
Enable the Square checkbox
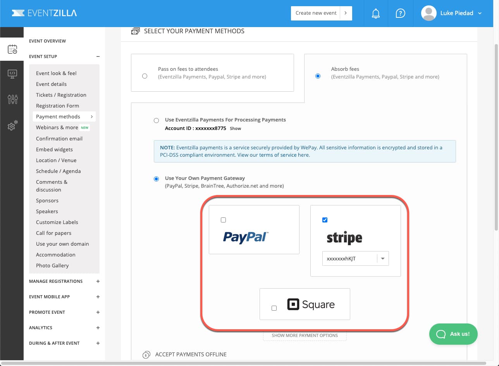point(274,308)
